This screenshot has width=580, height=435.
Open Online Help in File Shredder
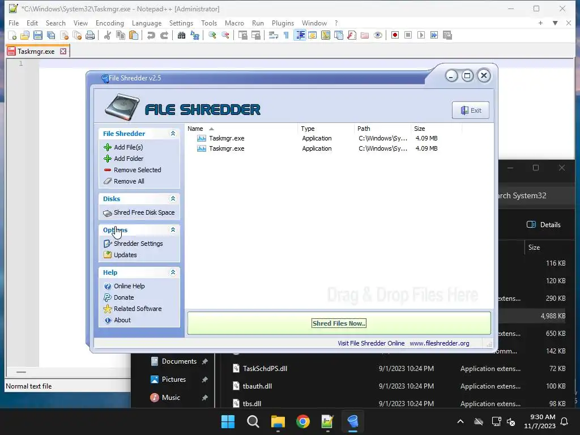tap(124, 286)
